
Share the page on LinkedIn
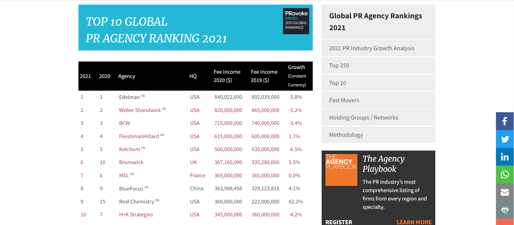pos(505,157)
